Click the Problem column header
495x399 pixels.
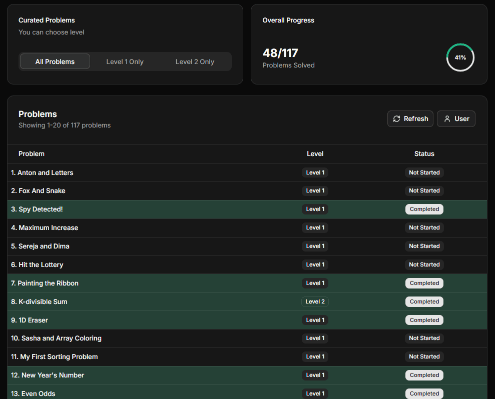point(32,153)
